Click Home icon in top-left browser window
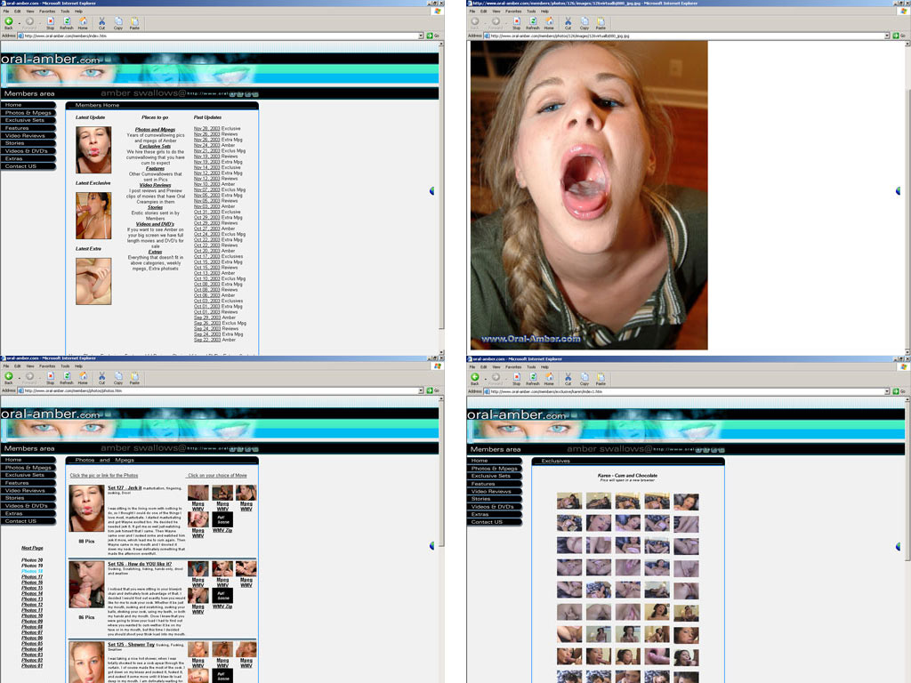Image resolution: width=911 pixels, height=683 pixels. pos(83,22)
